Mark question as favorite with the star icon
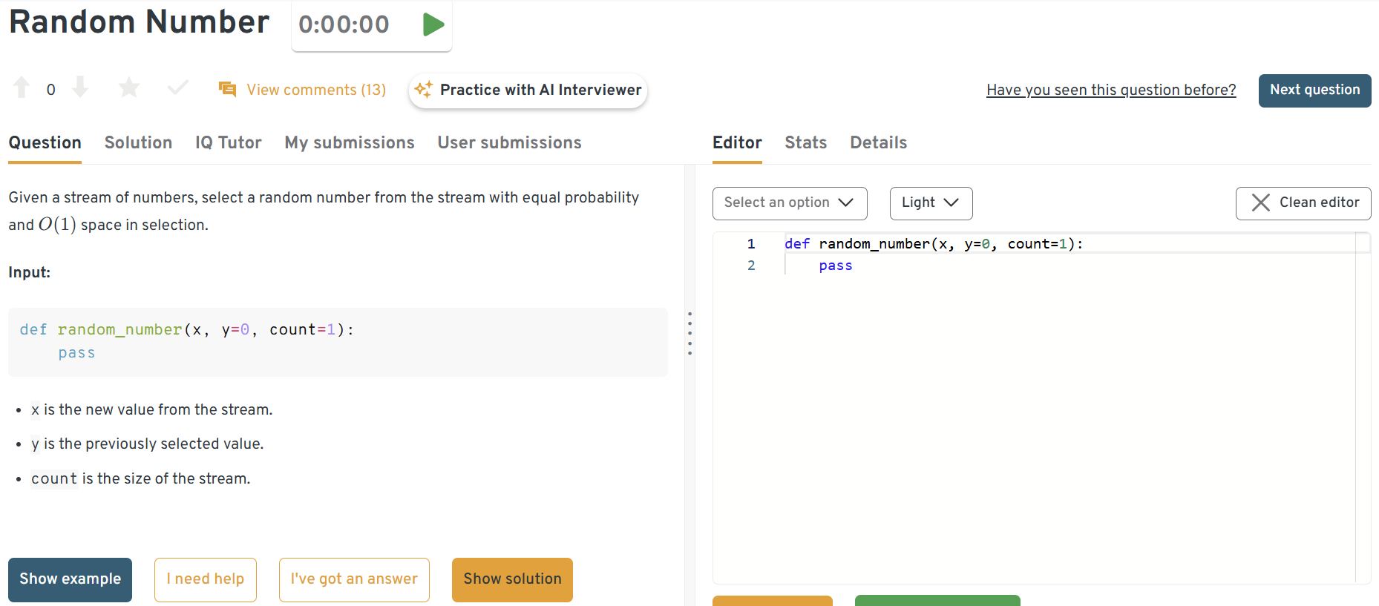 point(129,88)
